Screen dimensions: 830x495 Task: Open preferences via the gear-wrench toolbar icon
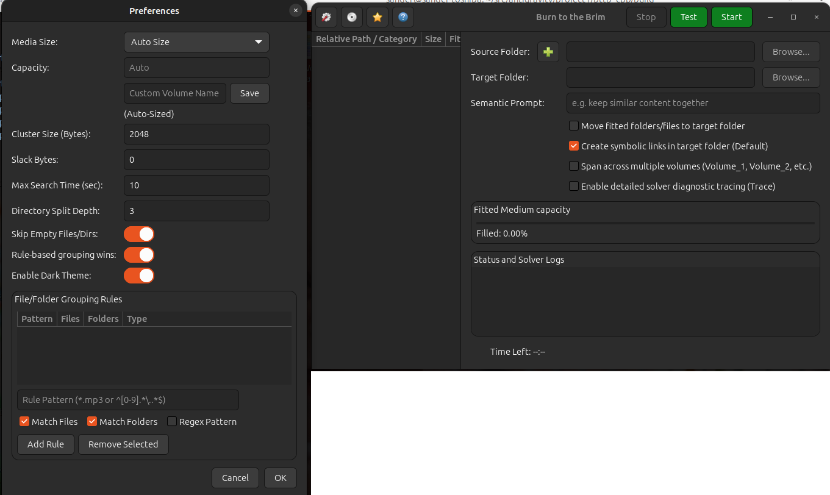tap(326, 17)
